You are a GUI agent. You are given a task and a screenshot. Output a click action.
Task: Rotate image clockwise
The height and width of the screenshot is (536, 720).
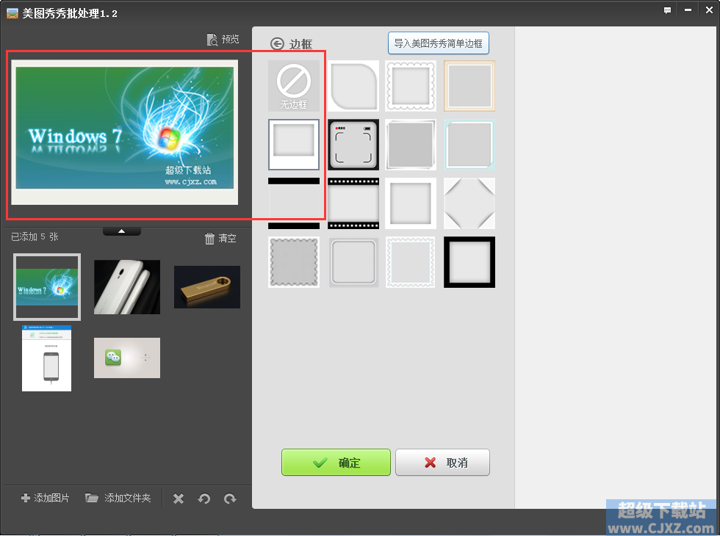tap(229, 499)
